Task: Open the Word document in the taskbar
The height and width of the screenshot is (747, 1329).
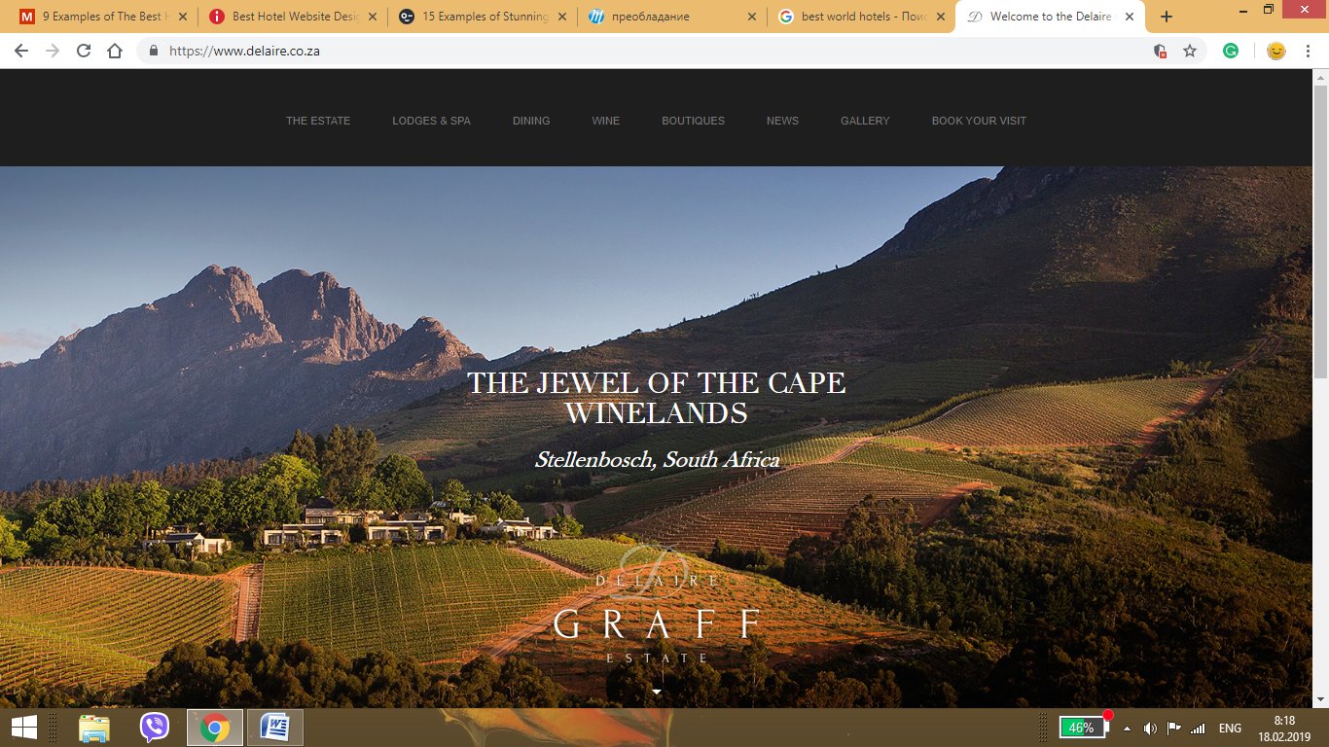Action: coord(275,728)
